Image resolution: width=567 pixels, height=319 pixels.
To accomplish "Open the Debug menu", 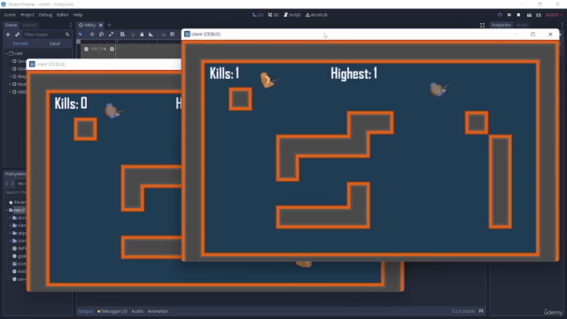I will click(x=45, y=15).
